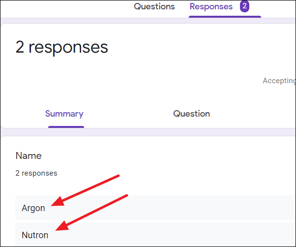Image resolution: width=296 pixels, height=247 pixels.
Task: Switch to the Question sub-tab
Action: coord(191,114)
